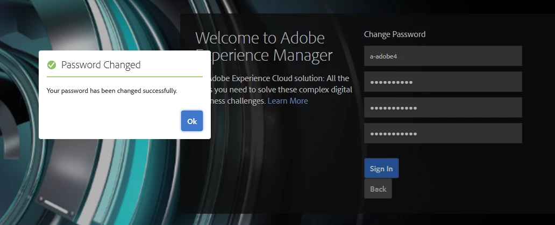Click the 'Your password has been changed successfully.' message

(112, 91)
